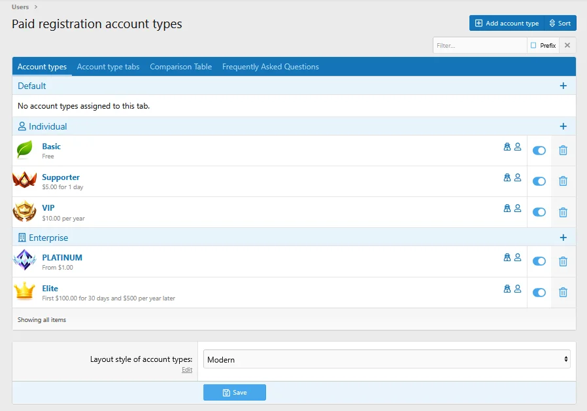Viewport: 587px width, 411px height.
Task: Delete the VIP account type
Action: point(563,212)
